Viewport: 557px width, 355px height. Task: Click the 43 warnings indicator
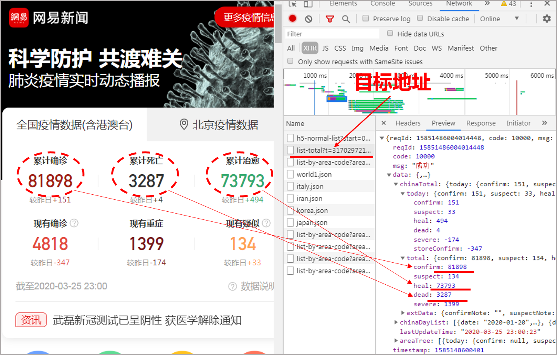coord(509,3)
